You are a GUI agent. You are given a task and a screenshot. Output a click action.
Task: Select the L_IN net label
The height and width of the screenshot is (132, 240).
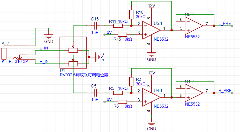pyautogui.click(x=44, y=48)
